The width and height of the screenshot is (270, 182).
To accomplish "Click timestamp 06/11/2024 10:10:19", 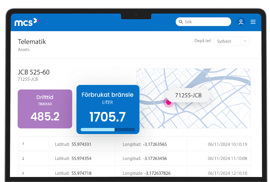I will 227,144.
